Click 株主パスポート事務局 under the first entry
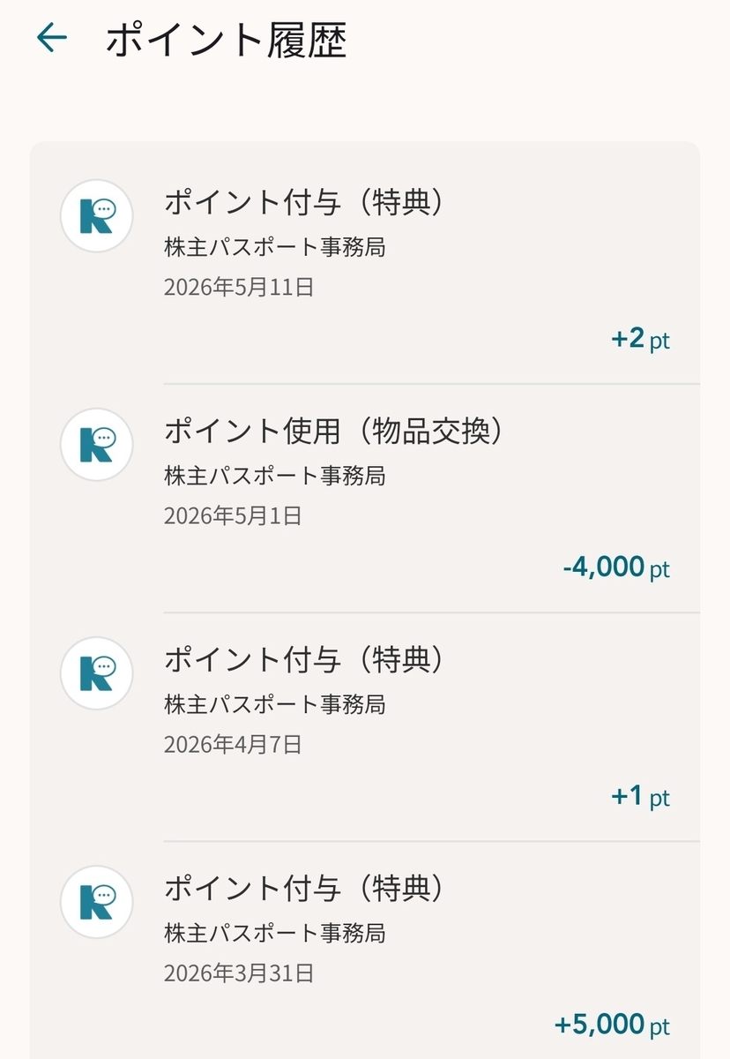The height and width of the screenshot is (1059, 730). [275, 247]
